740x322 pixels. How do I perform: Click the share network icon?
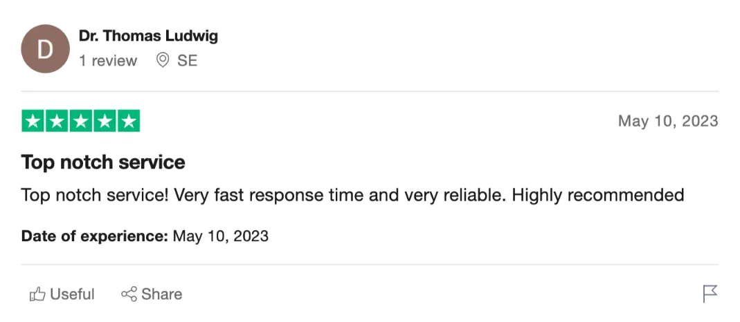[x=129, y=294]
